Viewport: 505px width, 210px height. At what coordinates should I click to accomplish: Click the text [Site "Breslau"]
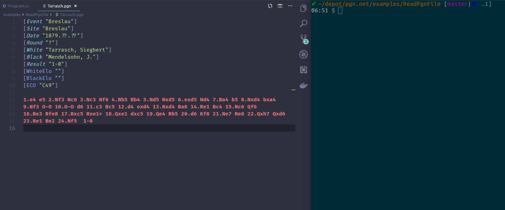coord(49,28)
